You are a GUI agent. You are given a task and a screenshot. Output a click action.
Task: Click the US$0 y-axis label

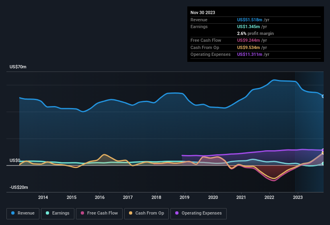point(15,160)
